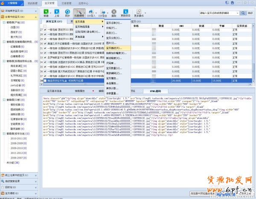Expand the 本地库存宝贝 panel chevron
This screenshot has width=256, height=199.
(x=36, y=11)
